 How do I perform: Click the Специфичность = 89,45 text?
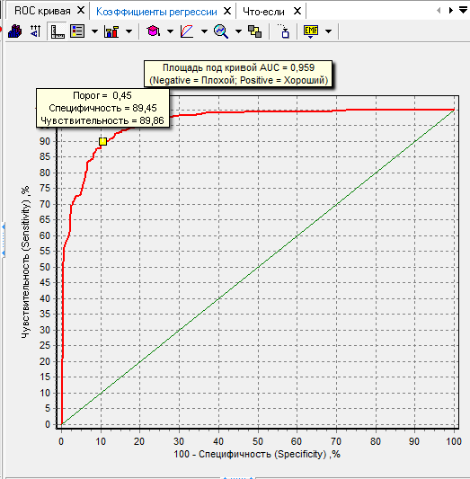102,108
